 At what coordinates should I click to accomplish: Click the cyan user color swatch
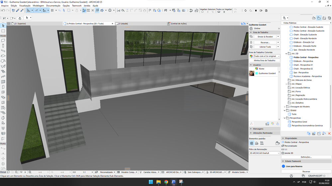257,73
